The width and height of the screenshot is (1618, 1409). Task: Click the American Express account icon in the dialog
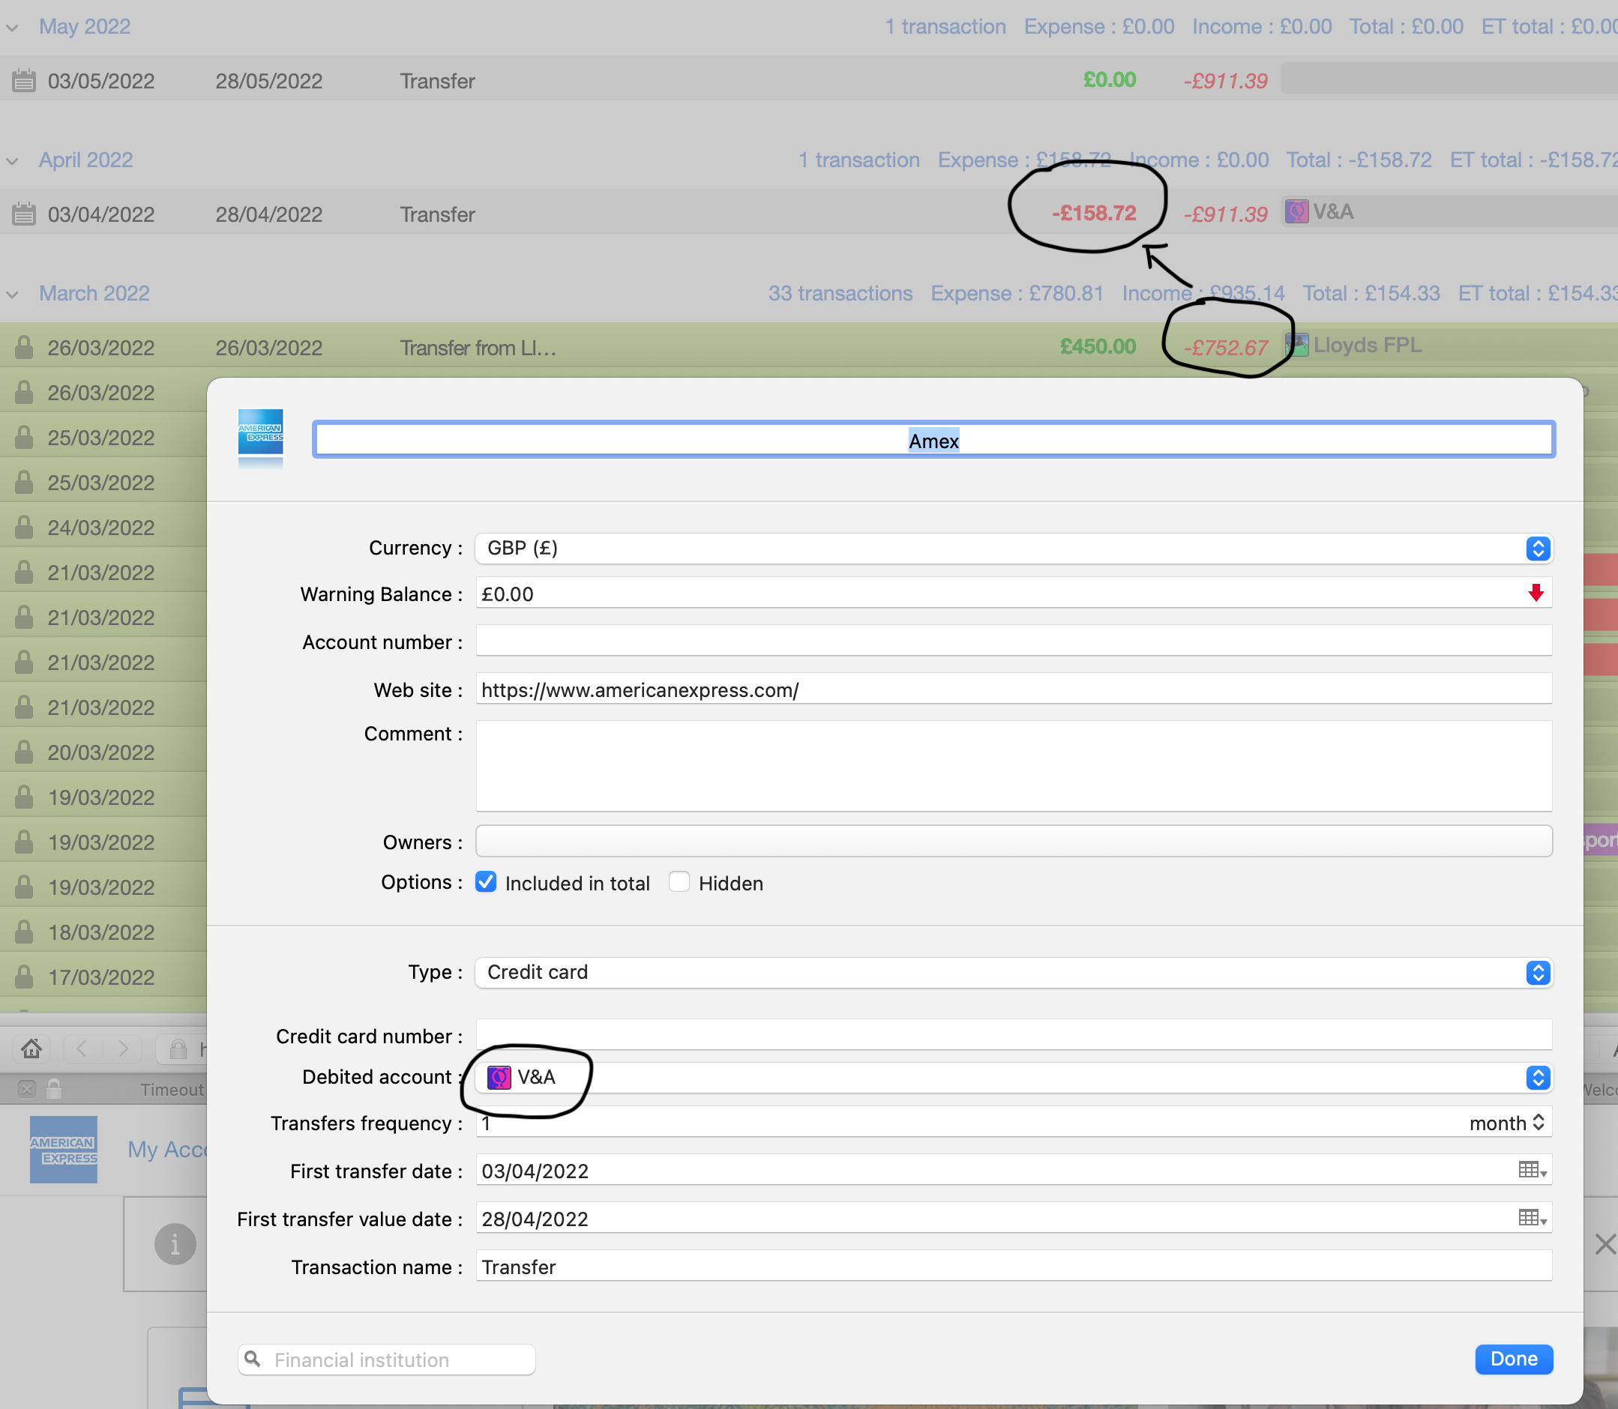click(x=260, y=432)
